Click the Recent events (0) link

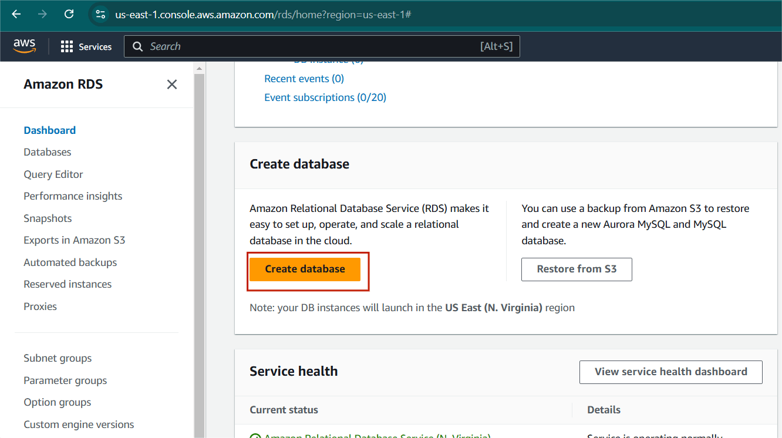[304, 79]
